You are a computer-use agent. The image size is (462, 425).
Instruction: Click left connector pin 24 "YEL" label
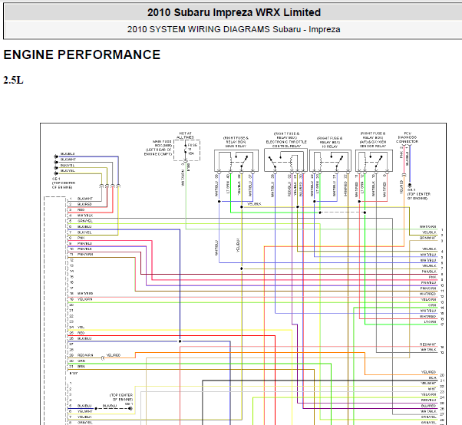(81, 328)
